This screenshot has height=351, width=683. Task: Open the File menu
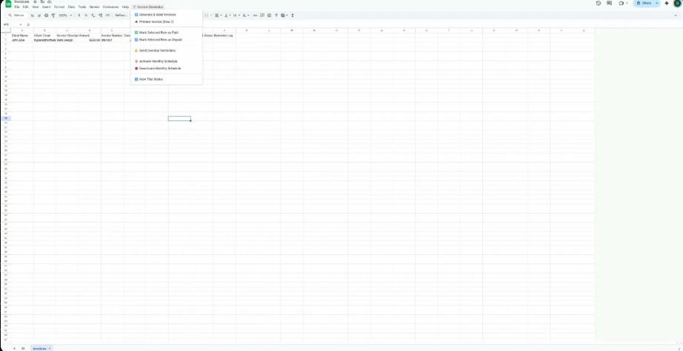[x=17, y=7]
